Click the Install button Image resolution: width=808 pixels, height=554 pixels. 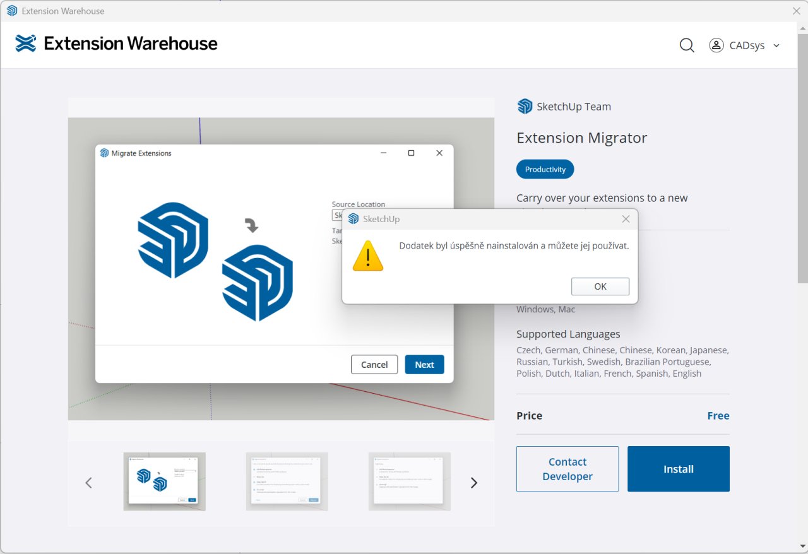678,469
